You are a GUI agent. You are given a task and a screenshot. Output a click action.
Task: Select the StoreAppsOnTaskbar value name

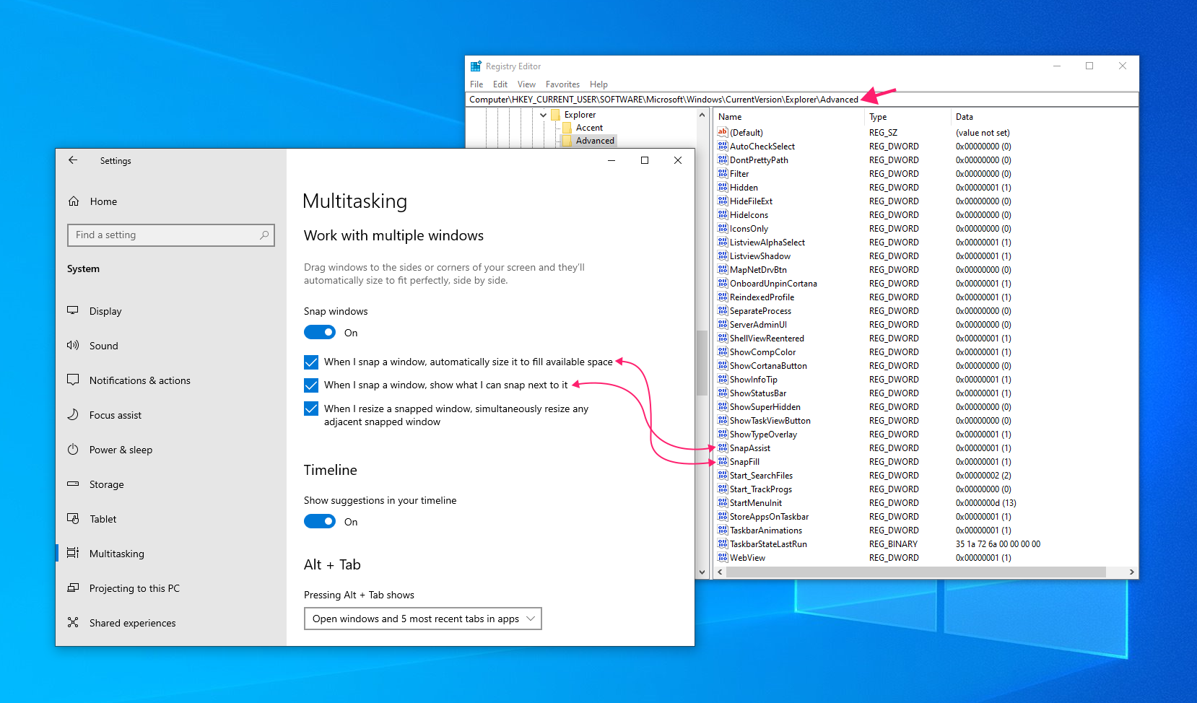coord(769,516)
